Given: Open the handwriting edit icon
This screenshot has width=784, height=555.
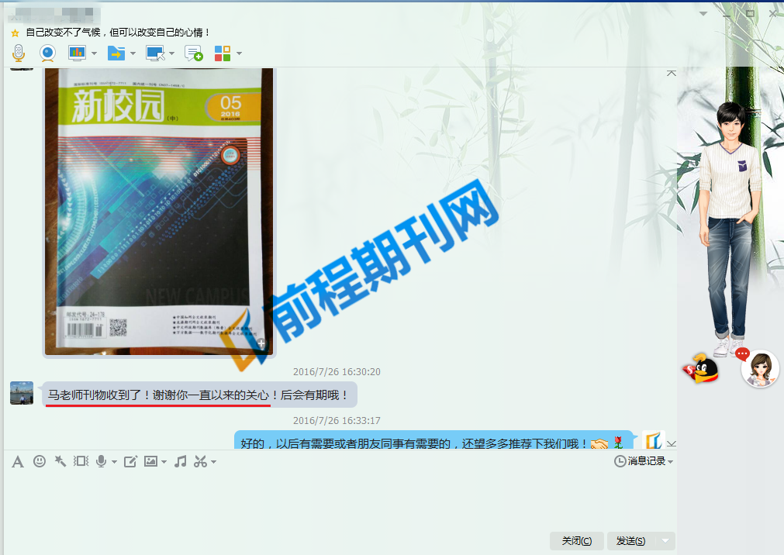Looking at the screenshot, I should 130,461.
